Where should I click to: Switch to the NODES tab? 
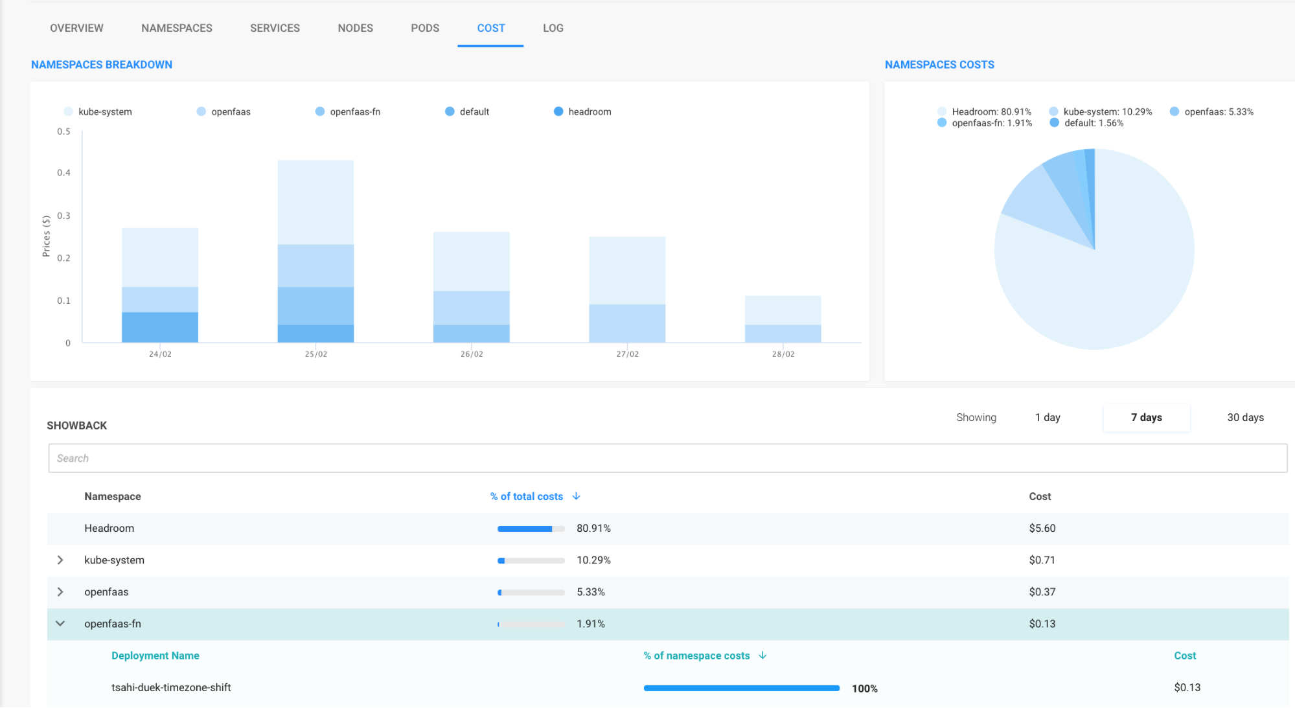pyautogui.click(x=355, y=28)
